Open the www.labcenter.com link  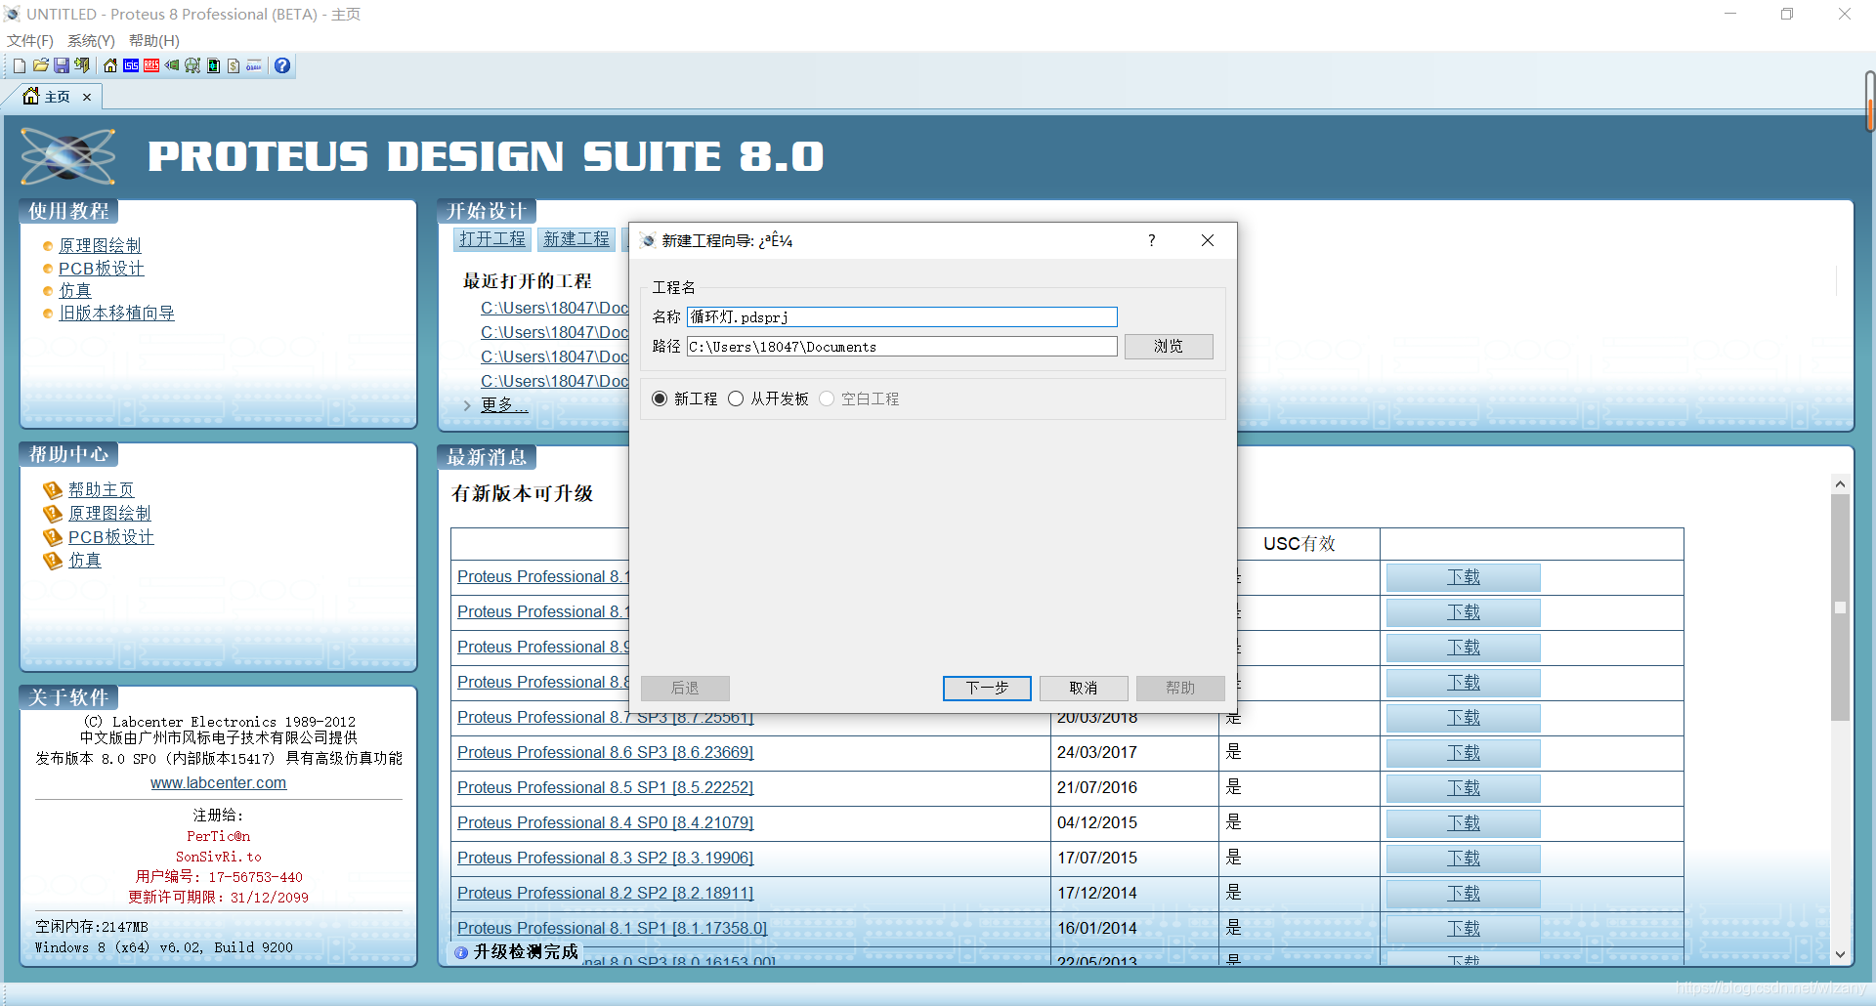coord(219,783)
